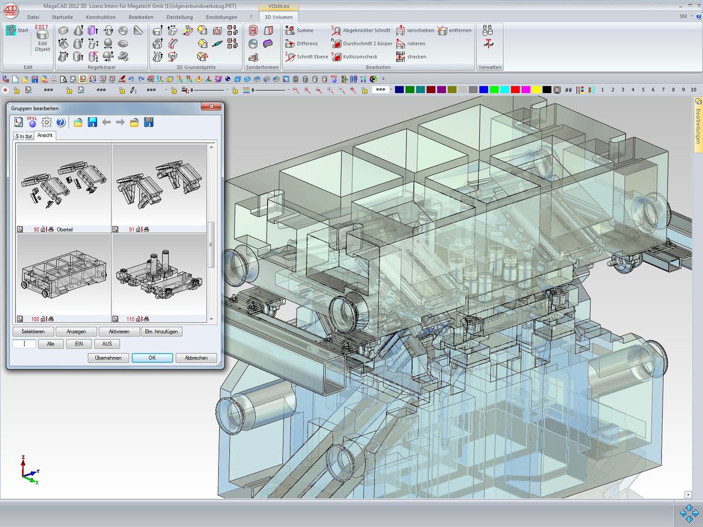Open the gear settings in Gruppen dialog
Screen dimensions: 703x527
pyautogui.click(x=47, y=122)
